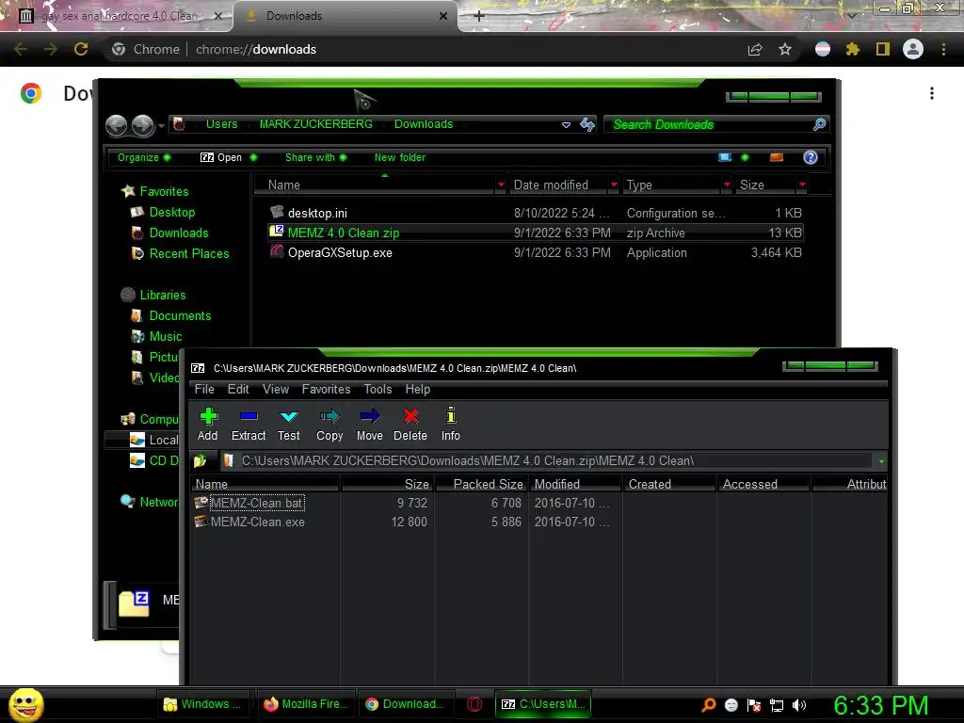
Task: Open Recent Places in Explorer sidebar
Action: (188, 253)
